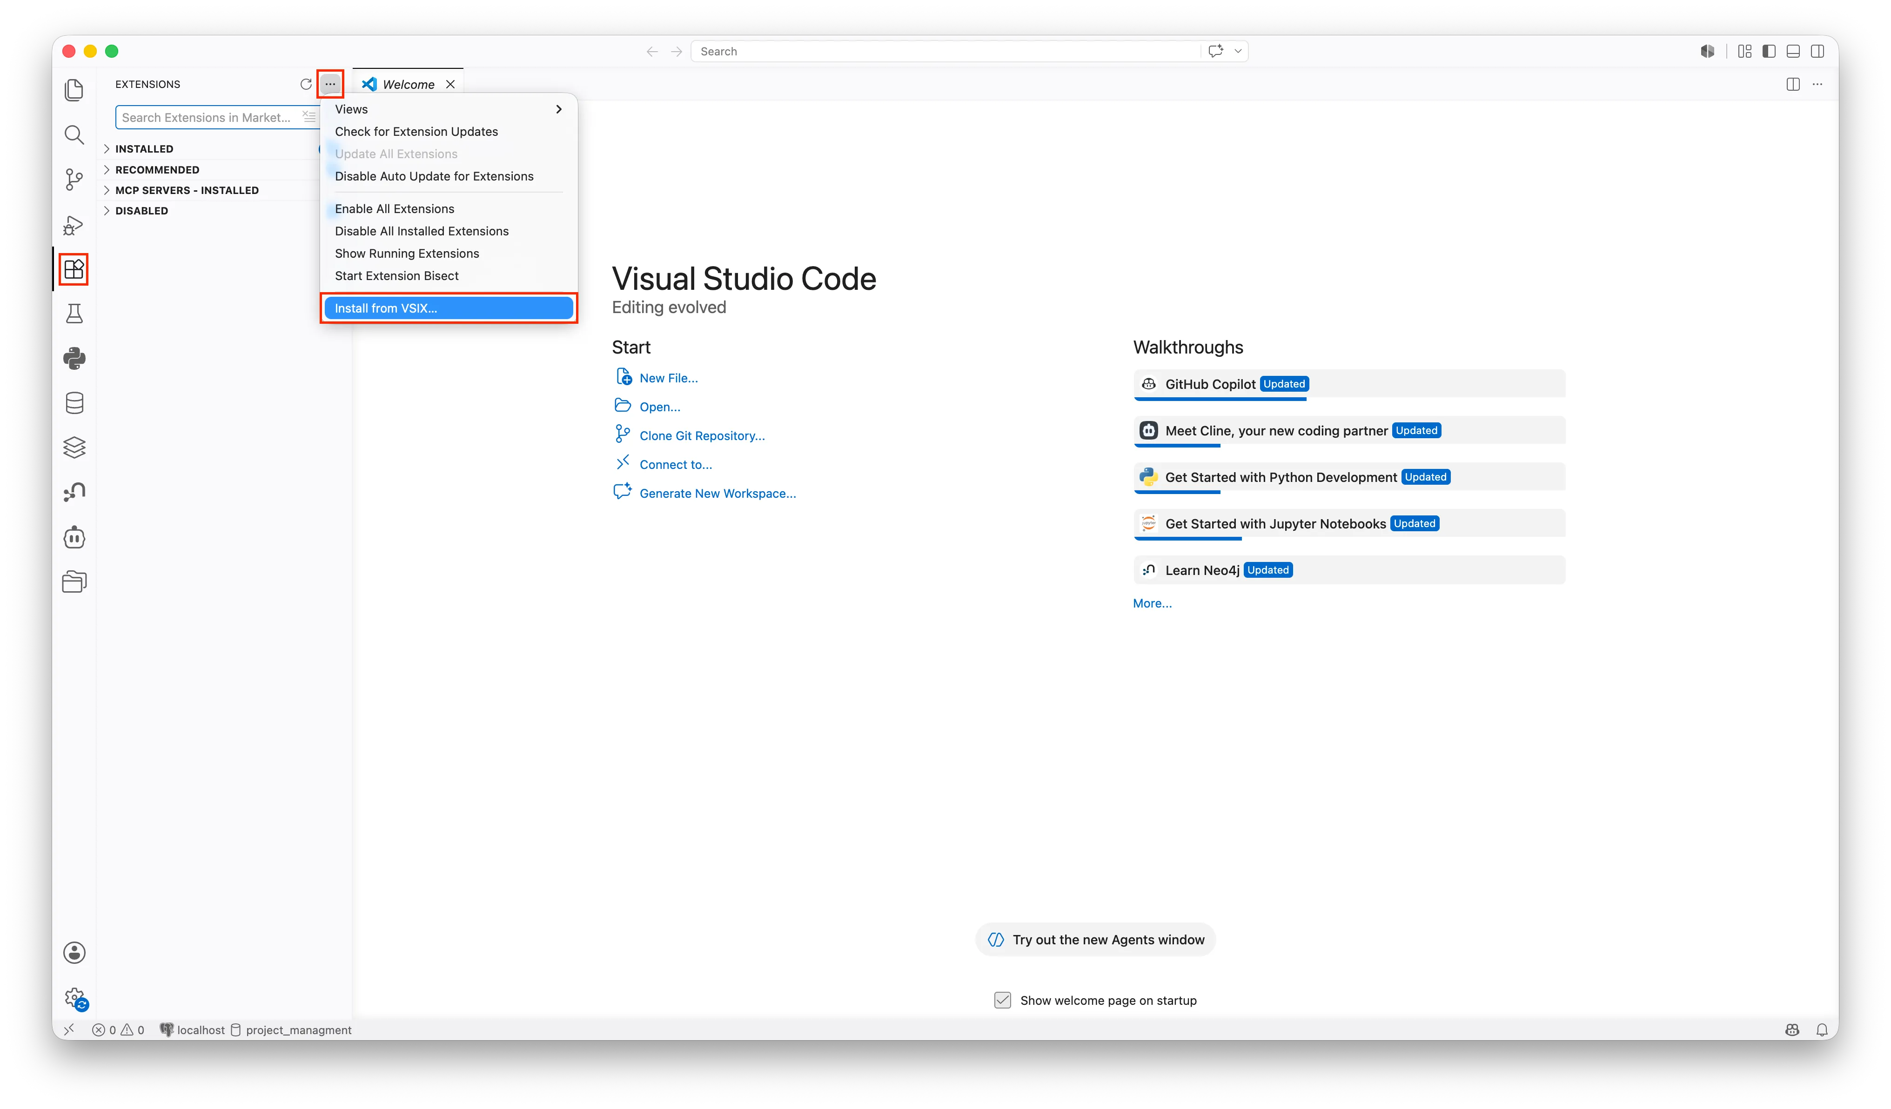Open the project folders view icon
The height and width of the screenshot is (1109, 1891).
pyautogui.click(x=74, y=581)
